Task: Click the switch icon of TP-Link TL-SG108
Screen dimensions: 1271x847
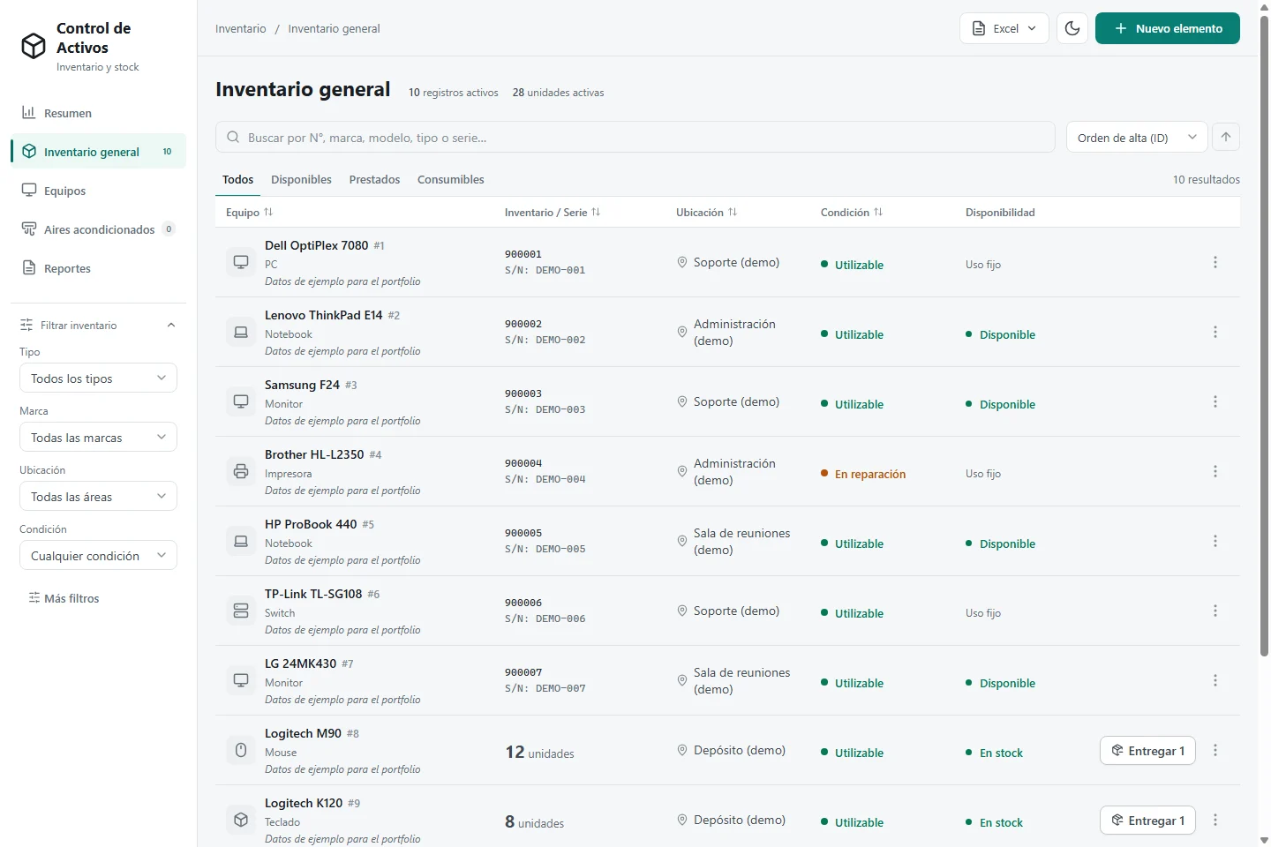Action: 241,611
